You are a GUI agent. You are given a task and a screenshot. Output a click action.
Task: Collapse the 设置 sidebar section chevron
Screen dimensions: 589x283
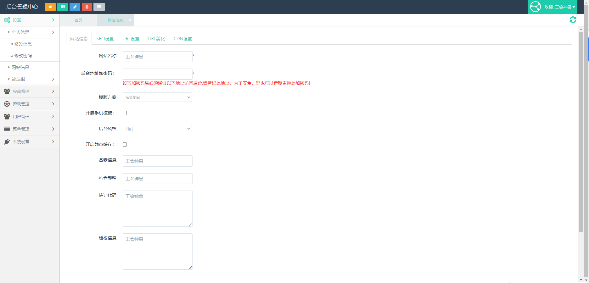(53, 20)
